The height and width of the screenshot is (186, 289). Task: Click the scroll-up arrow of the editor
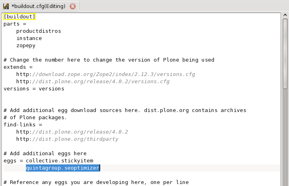[285, 16]
